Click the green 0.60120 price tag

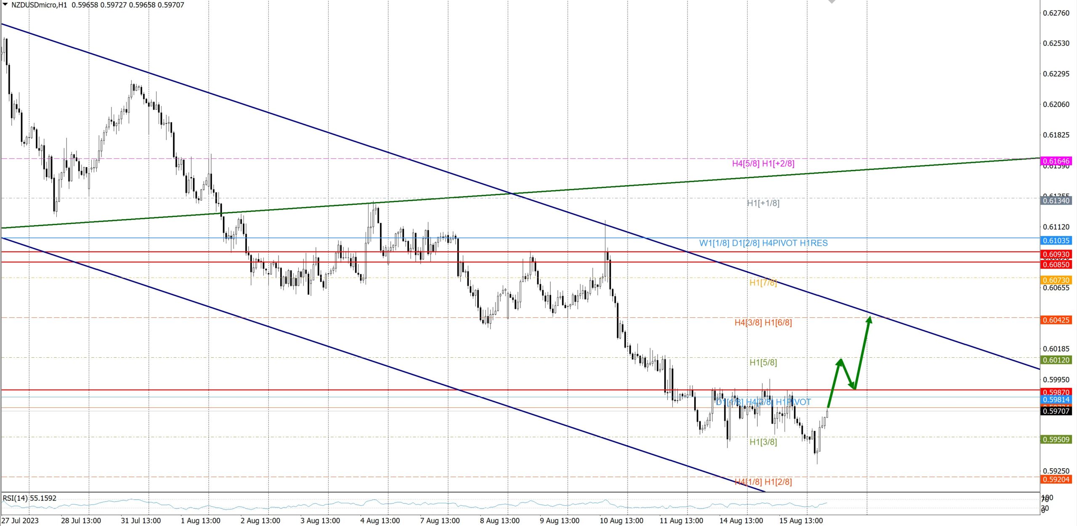coord(1056,360)
